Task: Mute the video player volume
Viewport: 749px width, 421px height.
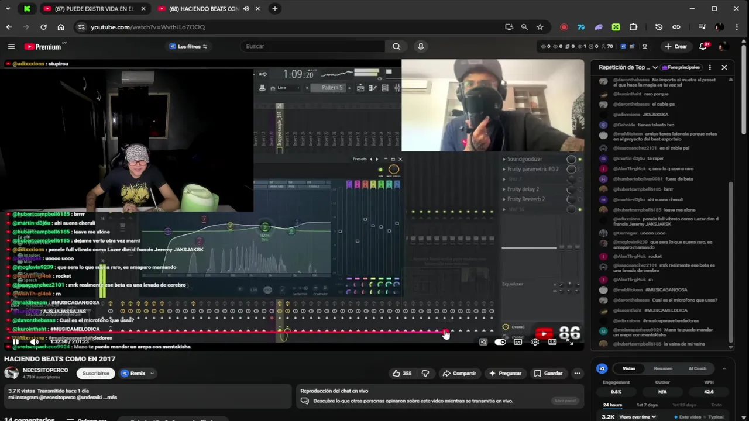Action: [35, 341]
